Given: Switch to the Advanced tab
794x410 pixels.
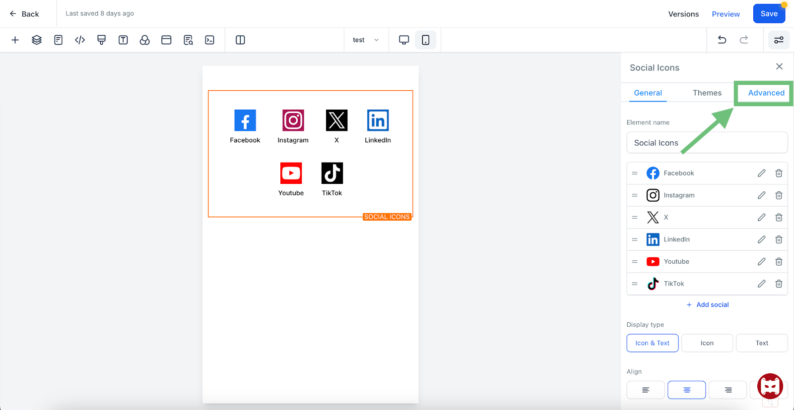Looking at the screenshot, I should [766, 93].
